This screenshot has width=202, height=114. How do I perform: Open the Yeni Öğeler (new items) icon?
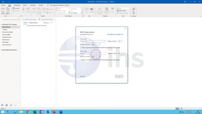8,9
